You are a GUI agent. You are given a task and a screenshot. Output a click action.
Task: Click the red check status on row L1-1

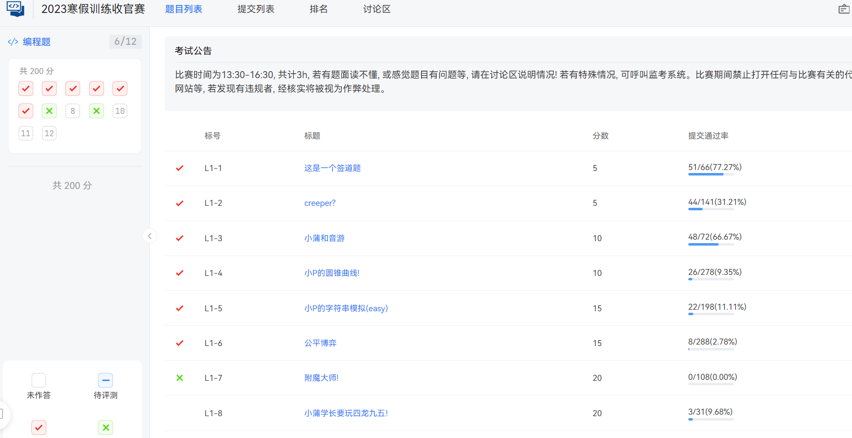pyautogui.click(x=180, y=168)
